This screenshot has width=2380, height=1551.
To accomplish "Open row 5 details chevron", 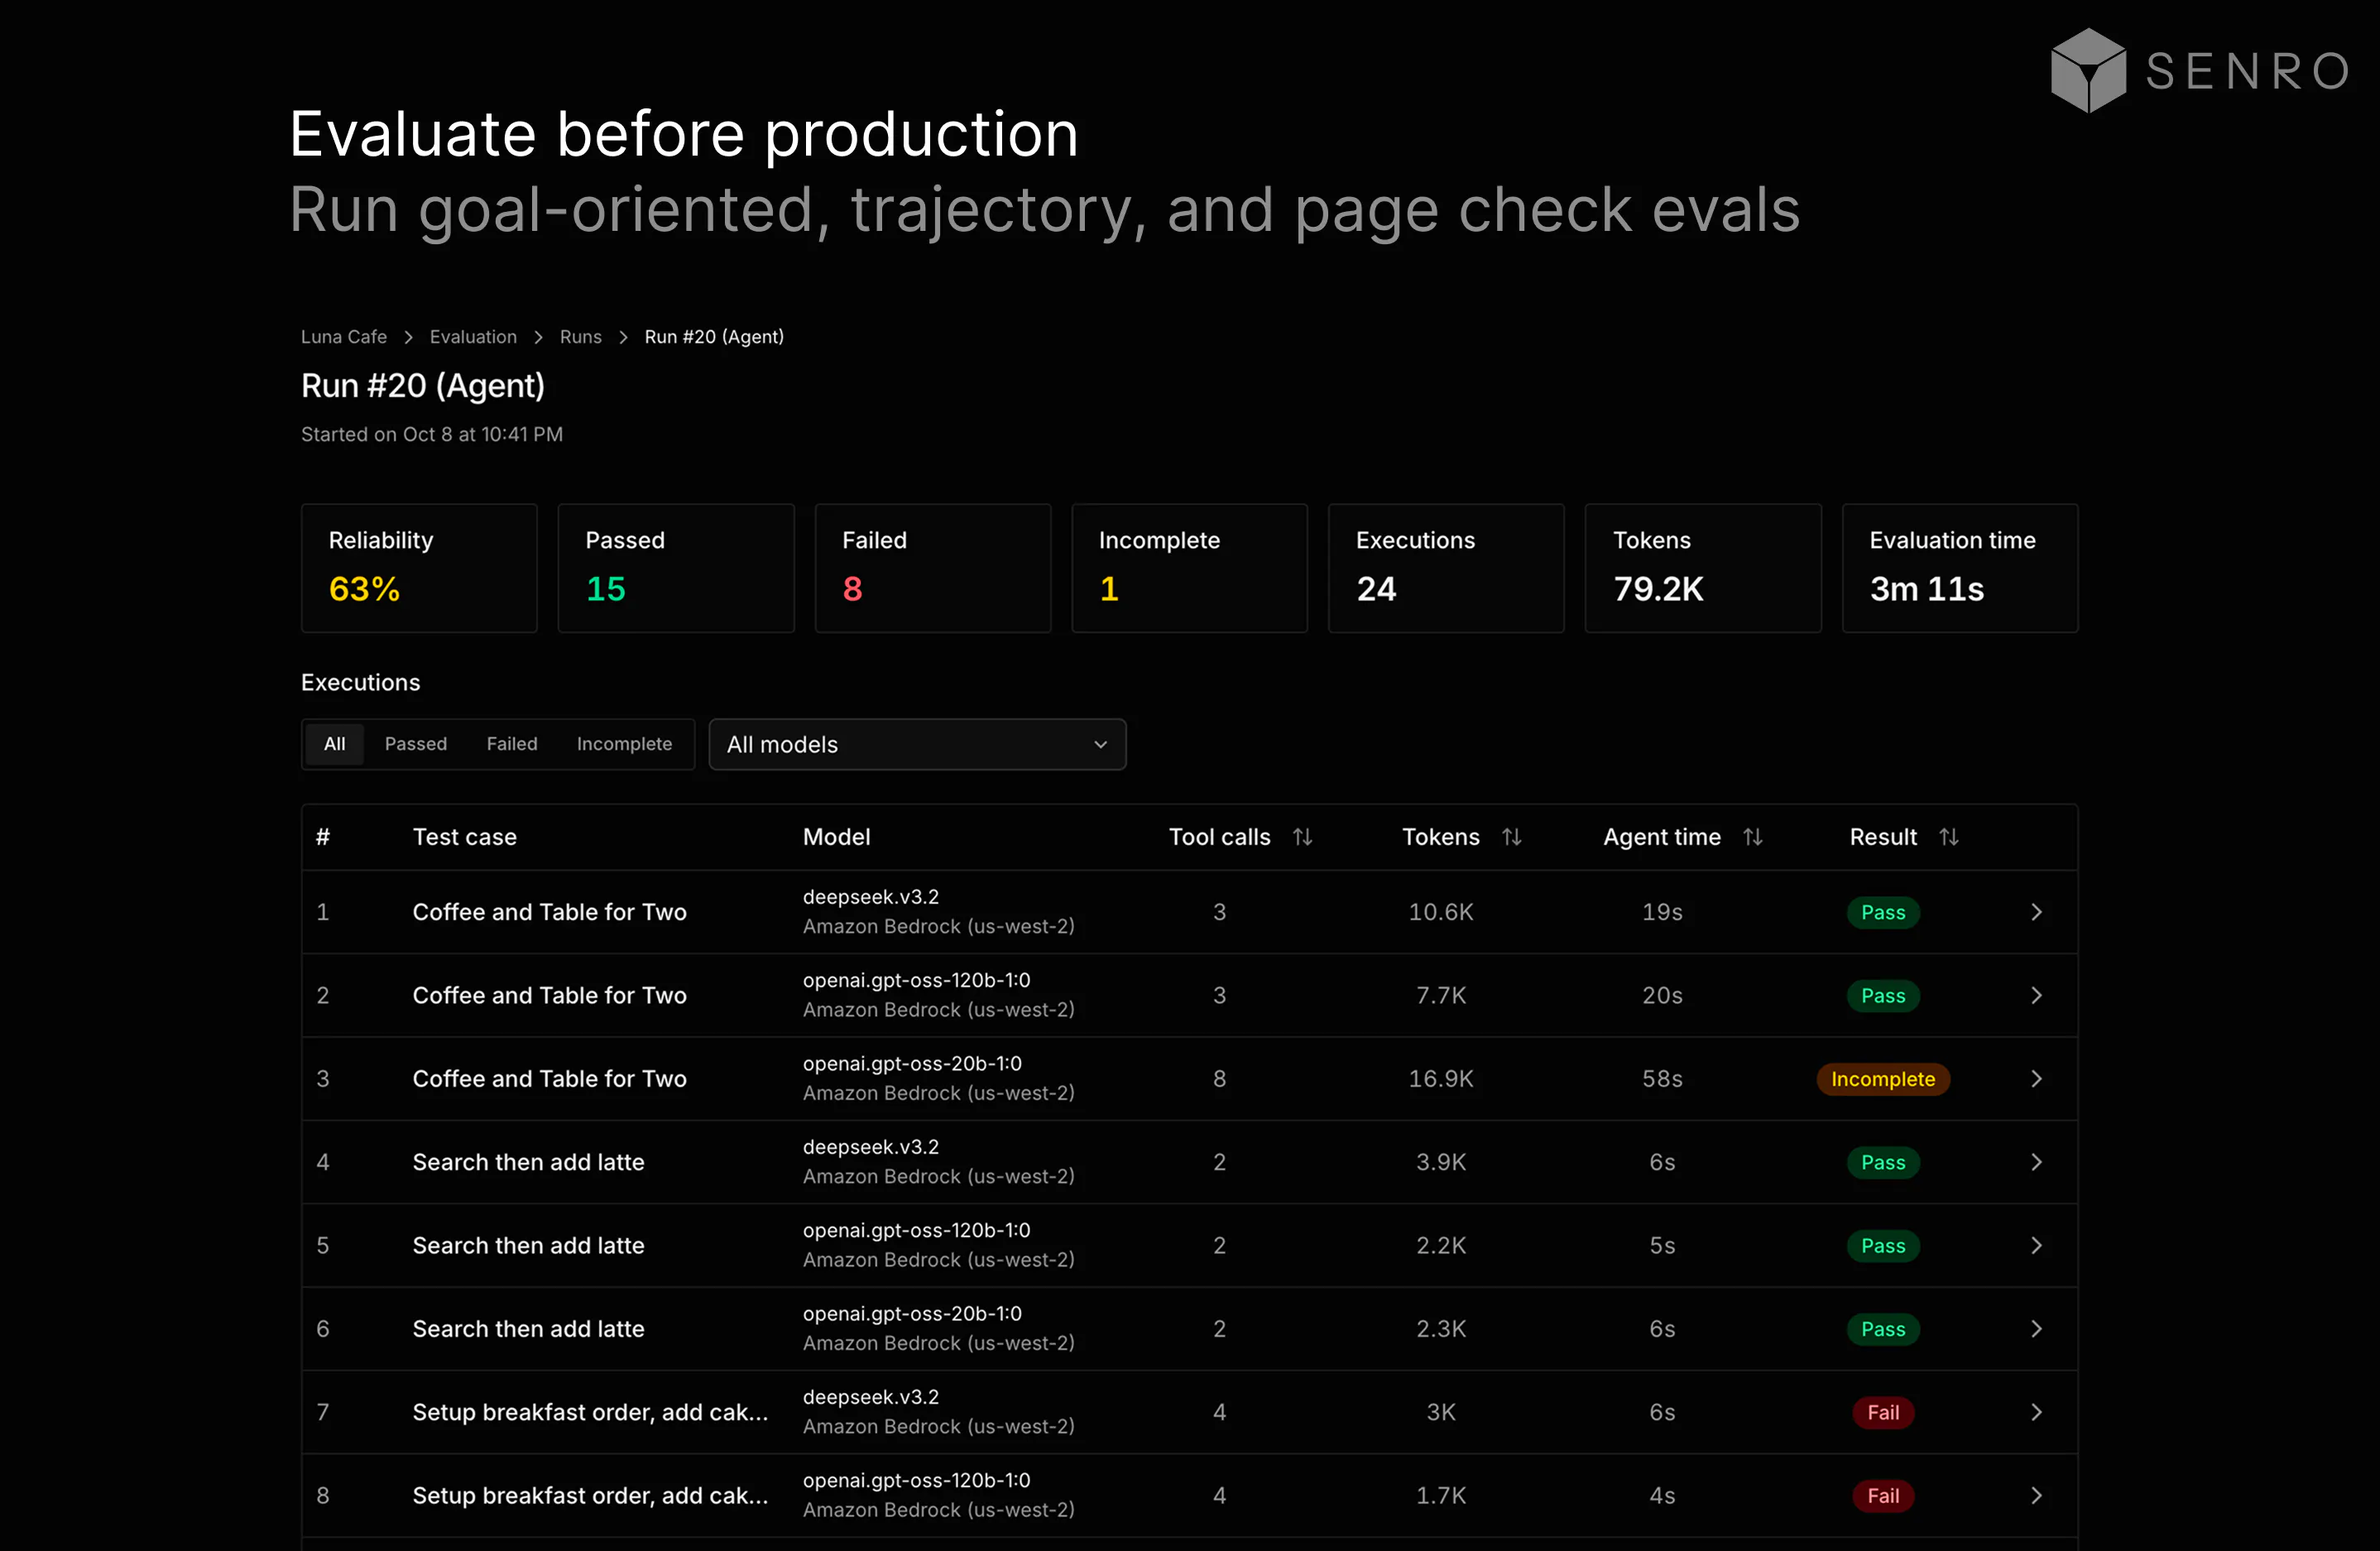I will pos(2036,1245).
